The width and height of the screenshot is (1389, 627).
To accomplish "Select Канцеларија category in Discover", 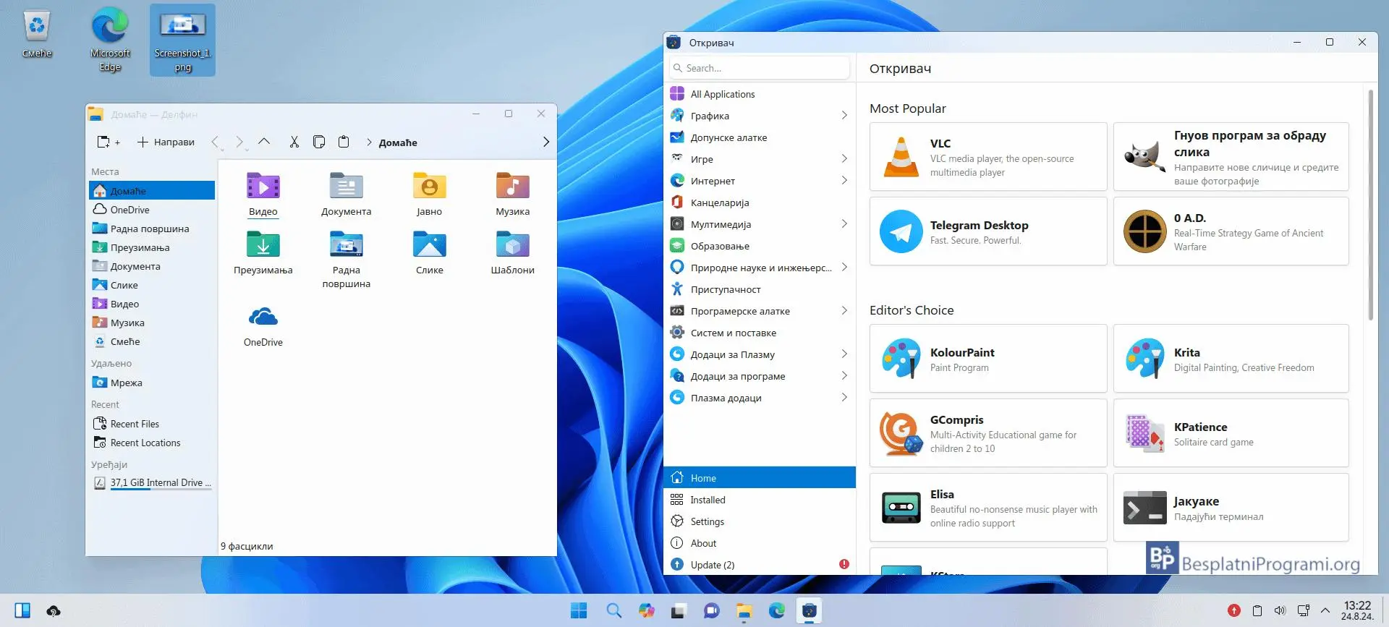I will click(x=760, y=202).
